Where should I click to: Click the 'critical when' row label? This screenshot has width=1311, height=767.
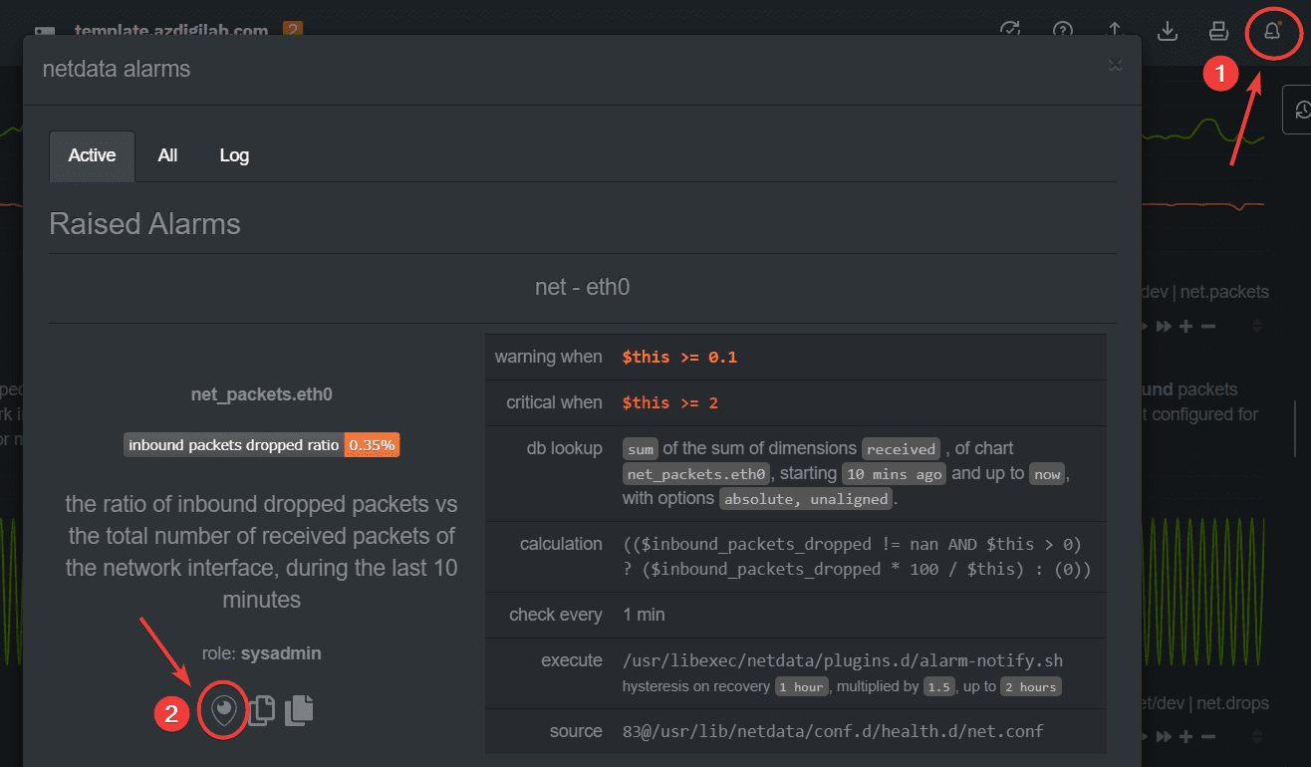coord(554,402)
